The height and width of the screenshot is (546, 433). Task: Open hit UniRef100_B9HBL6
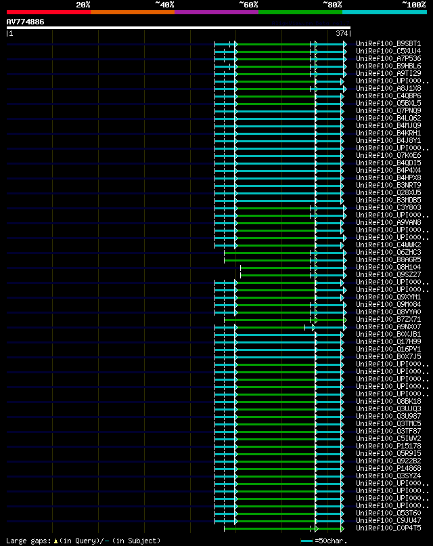pyautogui.click(x=388, y=66)
